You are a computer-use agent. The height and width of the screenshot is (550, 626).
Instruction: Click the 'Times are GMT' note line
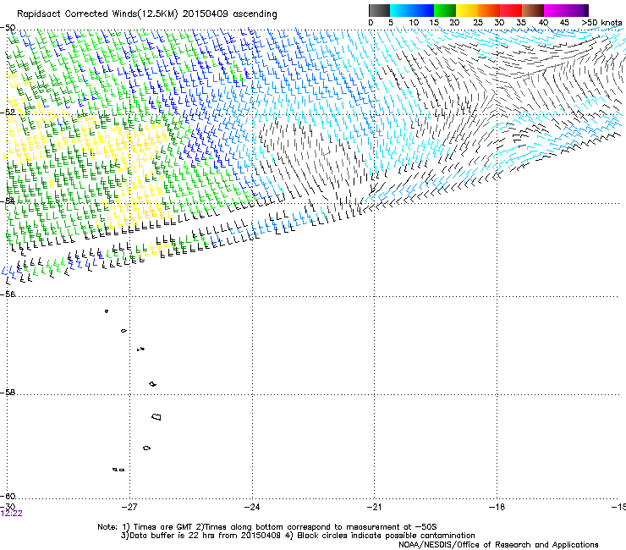point(267,527)
